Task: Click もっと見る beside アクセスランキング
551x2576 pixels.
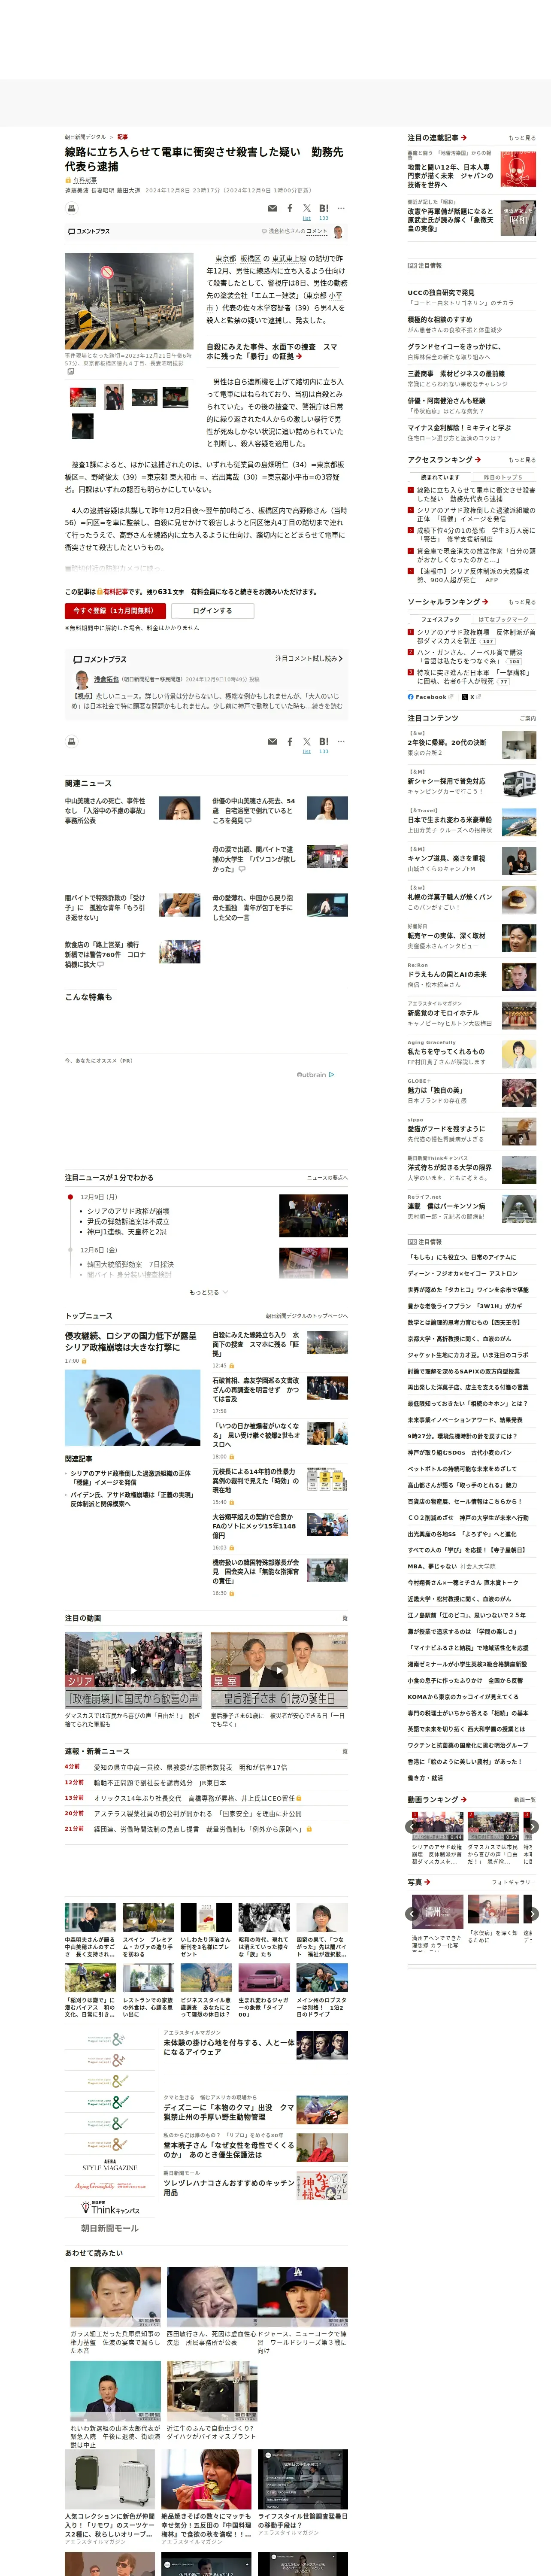Action: click(x=522, y=460)
